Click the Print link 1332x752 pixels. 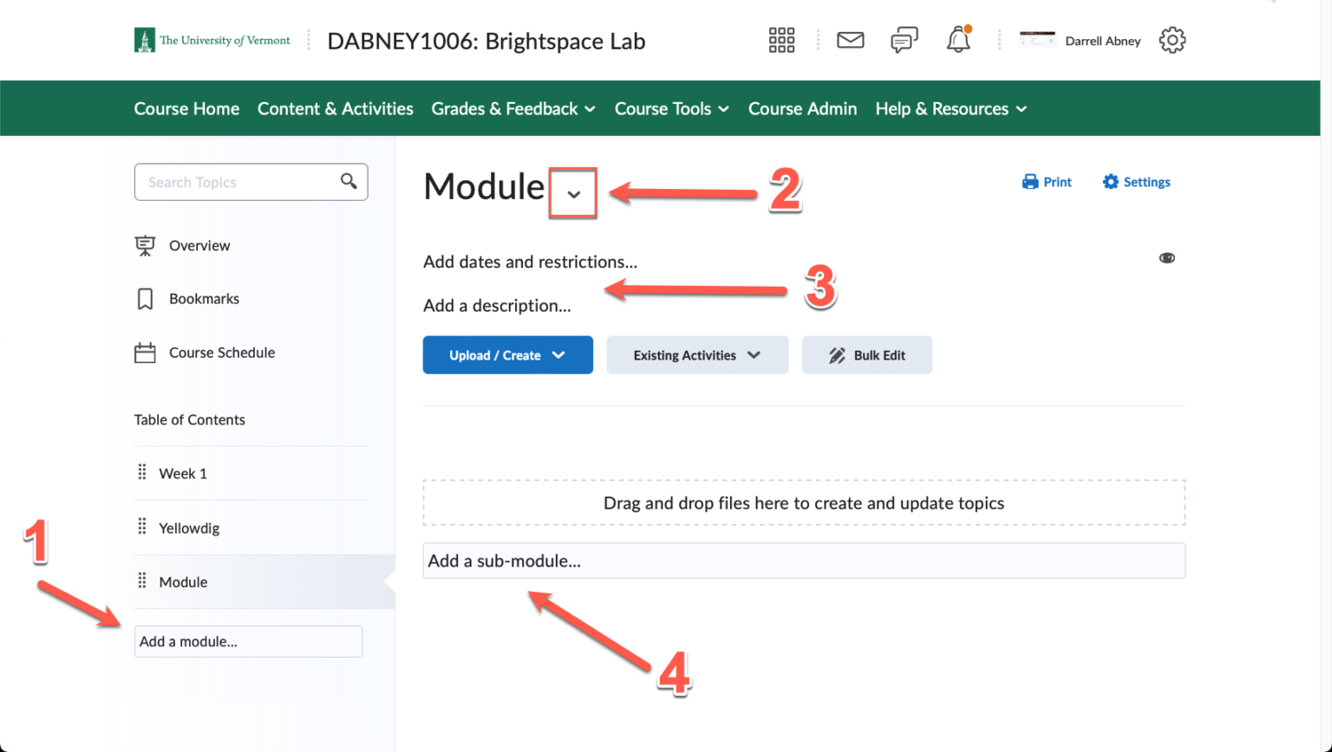(x=1047, y=182)
